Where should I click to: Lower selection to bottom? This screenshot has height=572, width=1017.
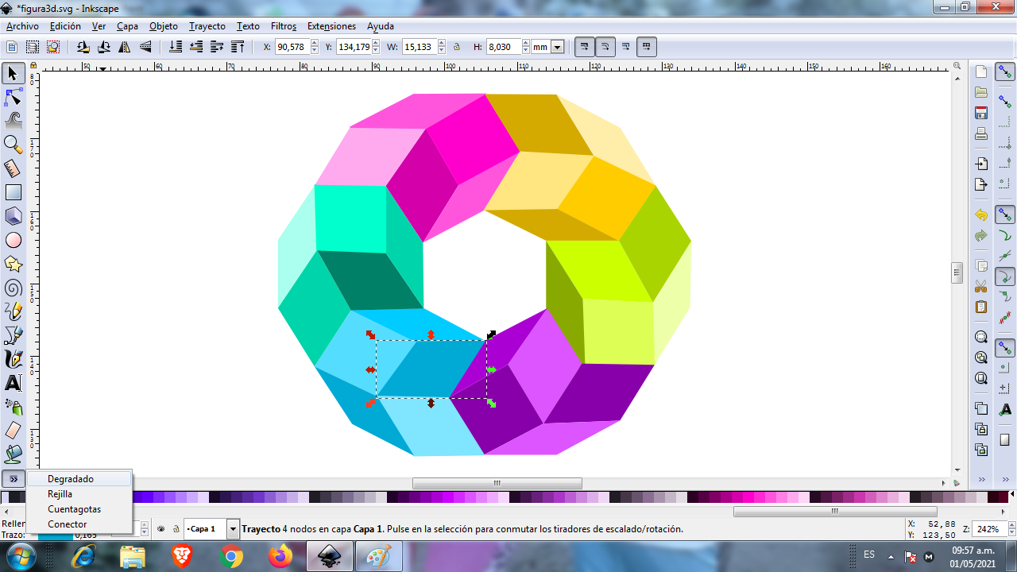click(x=175, y=47)
